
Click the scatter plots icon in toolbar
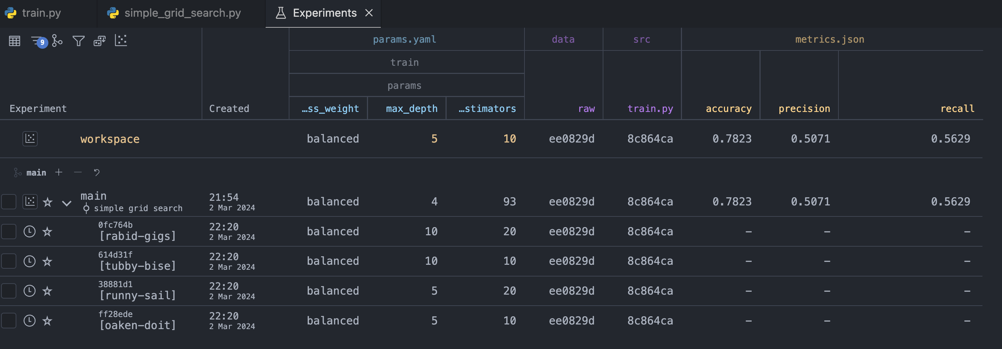tap(121, 41)
